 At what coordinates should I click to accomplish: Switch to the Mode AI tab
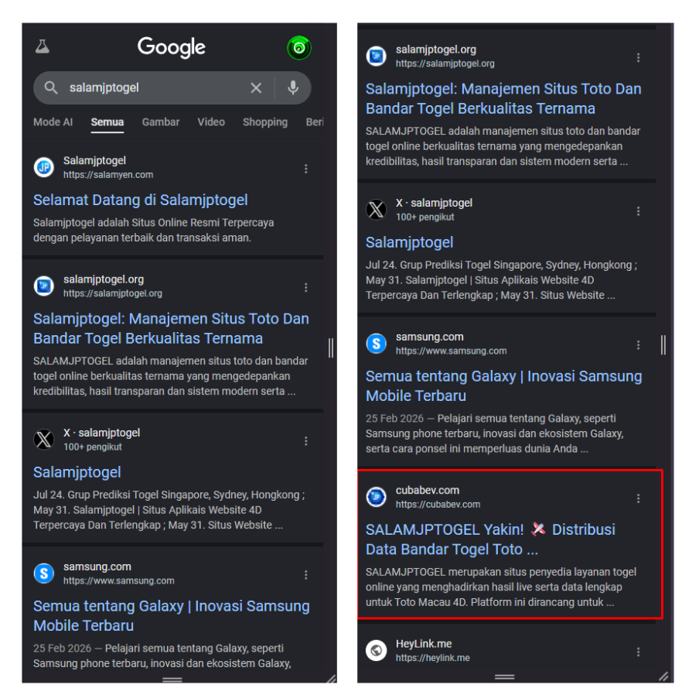[53, 122]
